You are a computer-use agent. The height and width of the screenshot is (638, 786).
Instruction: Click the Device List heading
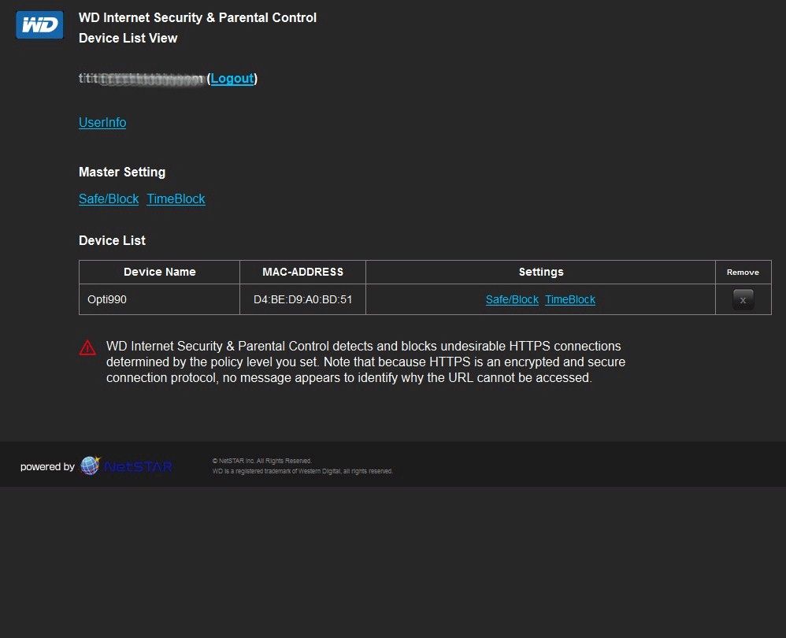coord(113,240)
